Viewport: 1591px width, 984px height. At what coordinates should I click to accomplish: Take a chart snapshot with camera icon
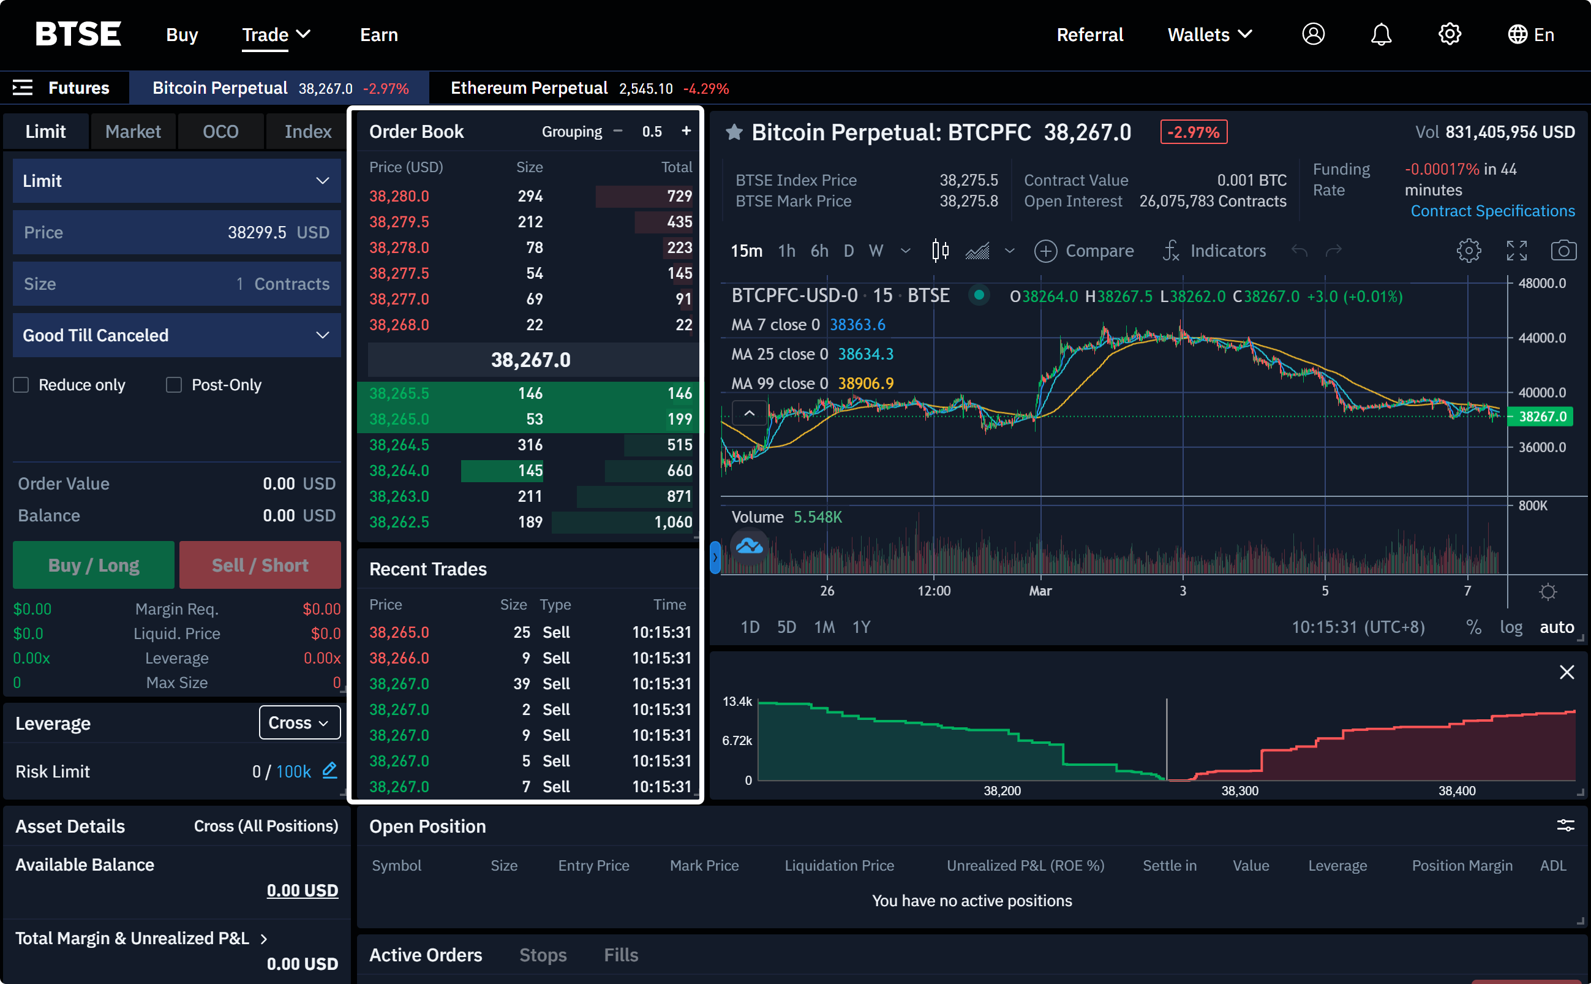pos(1563,251)
